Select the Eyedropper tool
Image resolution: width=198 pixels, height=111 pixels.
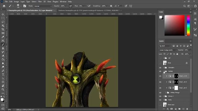3,37
